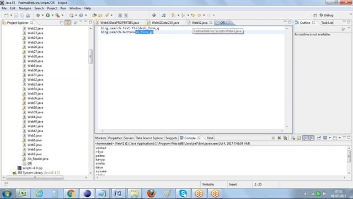Open the Open Console dropdown arrow
The height and width of the screenshot is (199, 353).
[340, 138]
